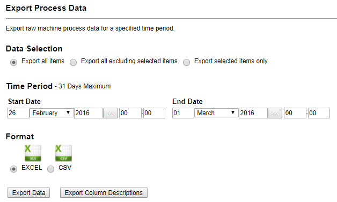The image size is (337, 202).
Task: Focus the start date hour field
Action: point(130,113)
